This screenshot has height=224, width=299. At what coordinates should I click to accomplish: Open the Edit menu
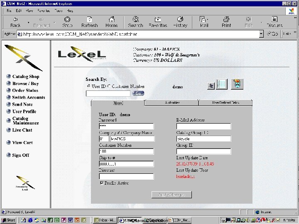[x=19, y=11]
